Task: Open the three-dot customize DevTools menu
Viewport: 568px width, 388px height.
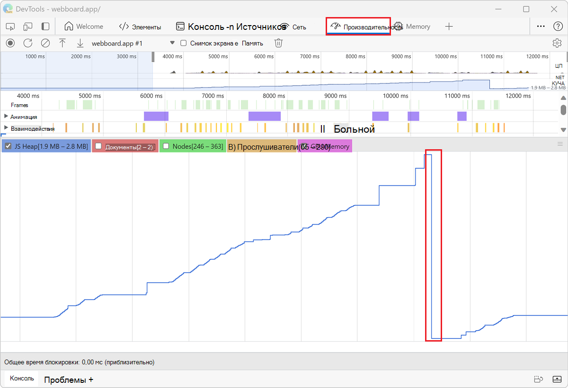Action: pyautogui.click(x=541, y=27)
